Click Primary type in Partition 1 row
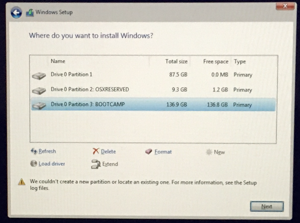 pos(243,75)
